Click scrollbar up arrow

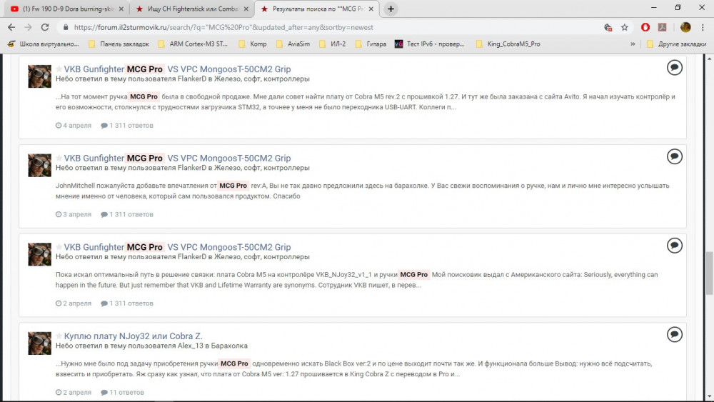point(710,59)
